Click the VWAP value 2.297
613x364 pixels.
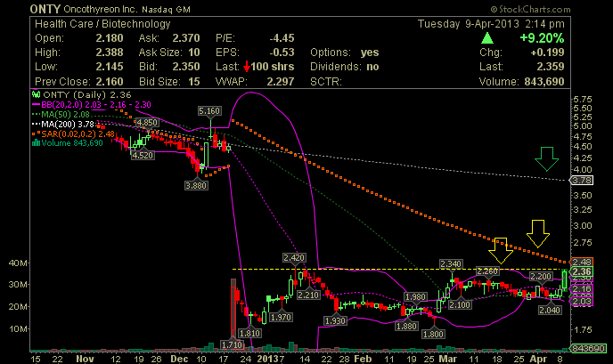coord(281,82)
